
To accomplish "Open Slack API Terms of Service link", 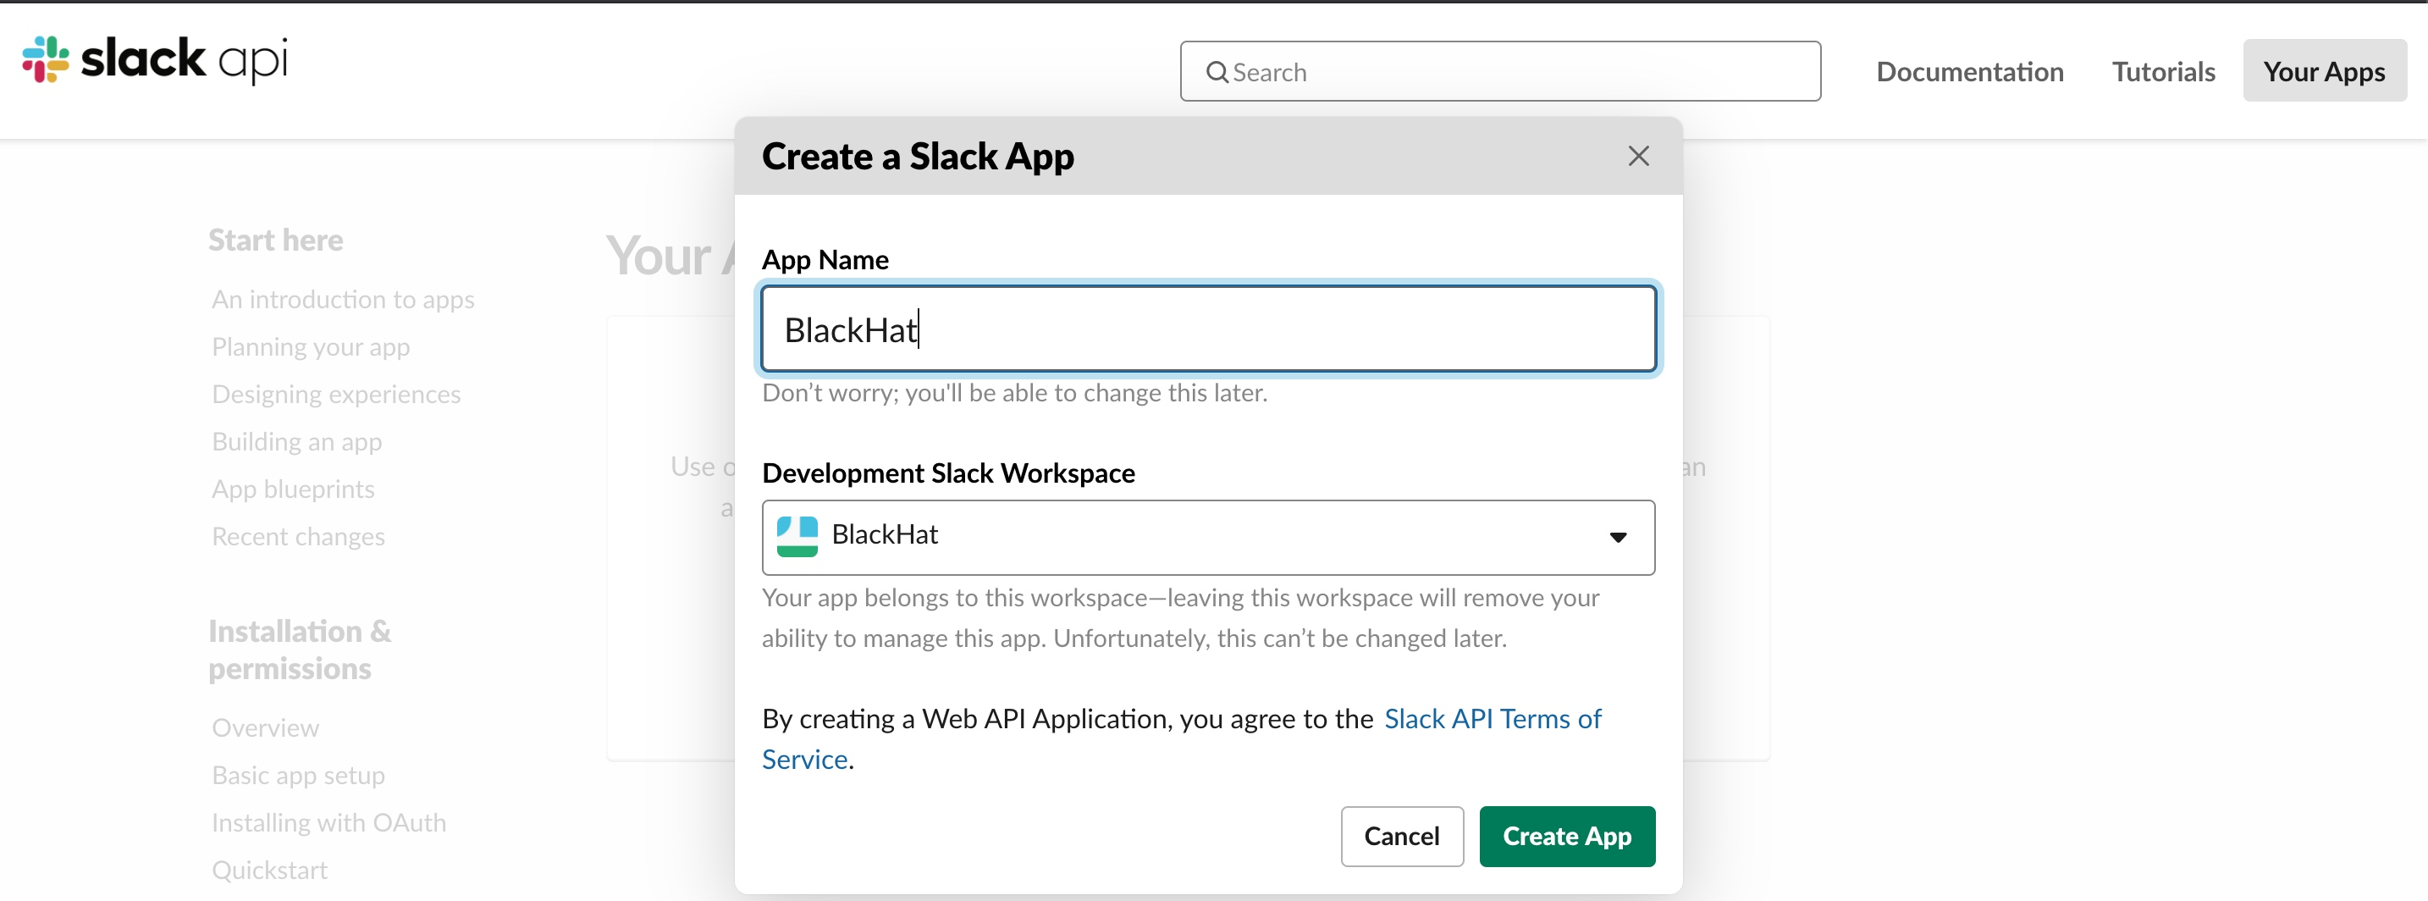I will click(1492, 719).
